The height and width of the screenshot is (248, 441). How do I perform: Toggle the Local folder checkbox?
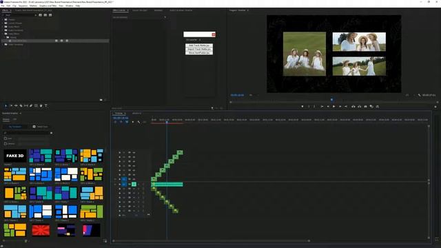6,138
